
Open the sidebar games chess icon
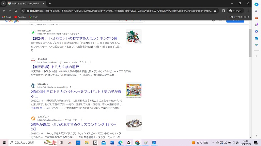pos(256,25)
